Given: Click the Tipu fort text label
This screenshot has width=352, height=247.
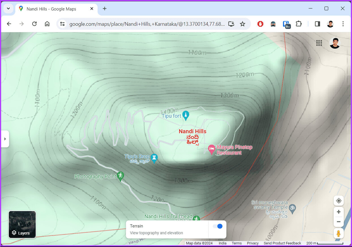Looking at the screenshot, I should [x=172, y=116].
